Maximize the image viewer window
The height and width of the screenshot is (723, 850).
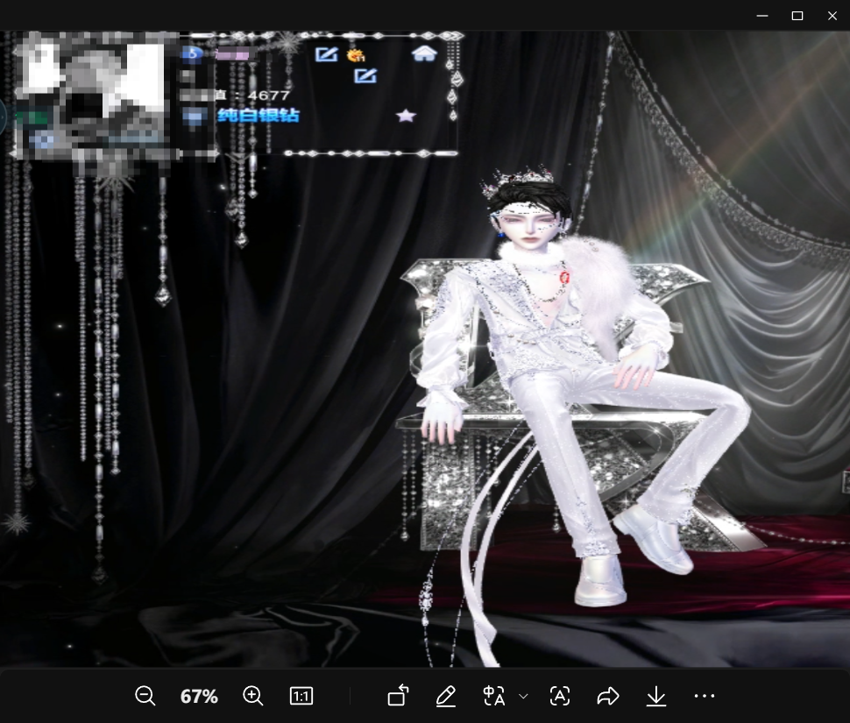pyautogui.click(x=797, y=16)
